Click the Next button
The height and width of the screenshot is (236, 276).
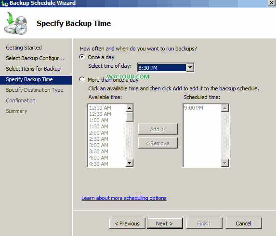point(165,224)
